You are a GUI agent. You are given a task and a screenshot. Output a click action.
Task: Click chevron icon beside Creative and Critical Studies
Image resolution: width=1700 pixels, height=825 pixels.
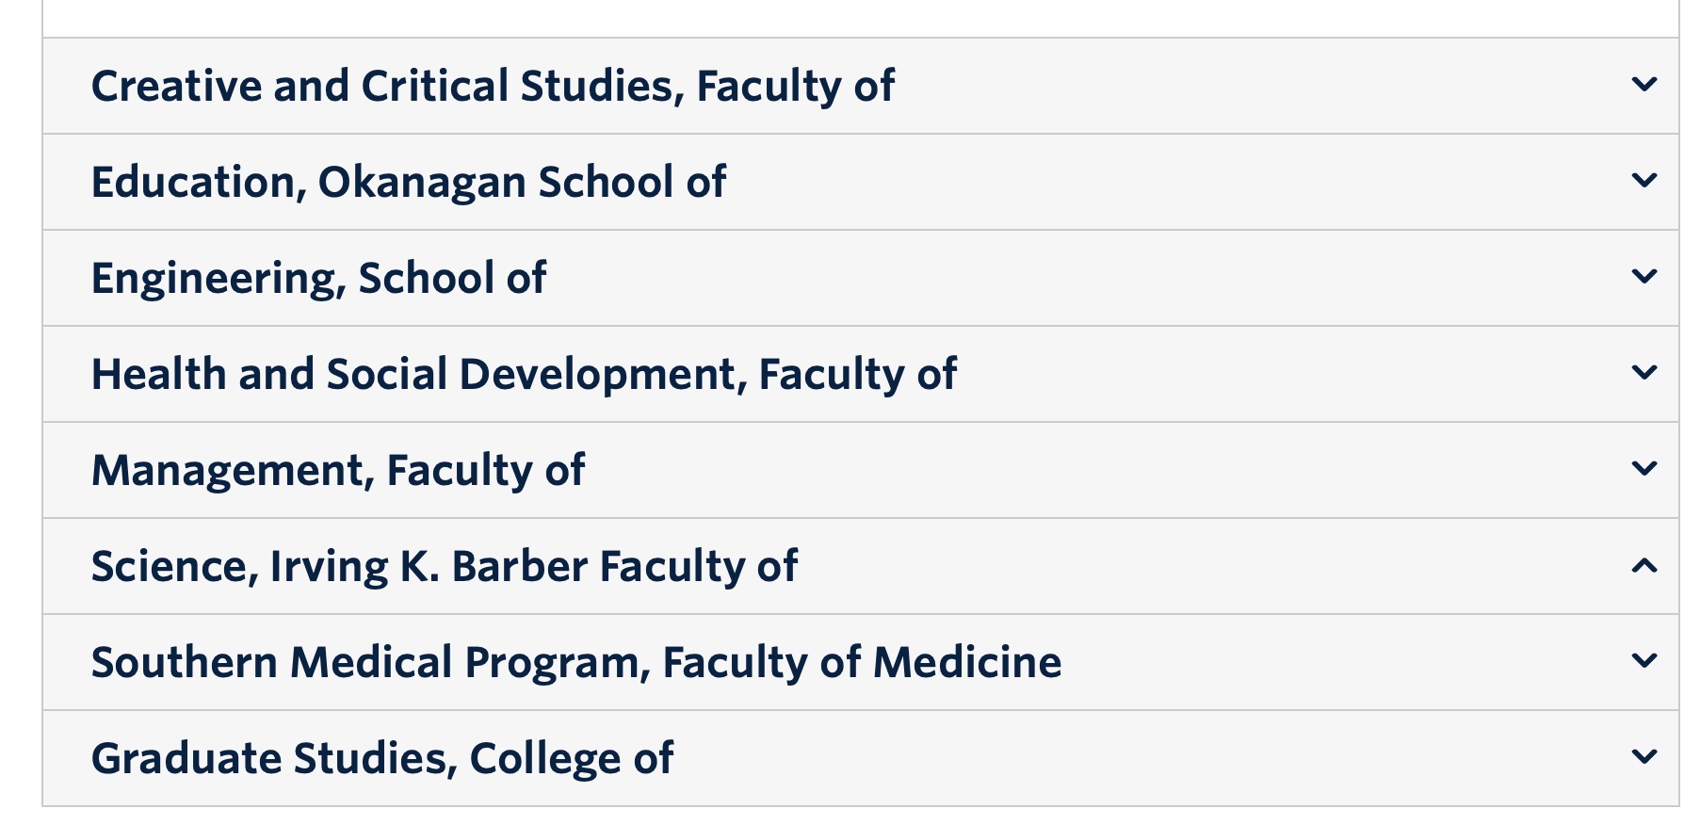[1643, 85]
